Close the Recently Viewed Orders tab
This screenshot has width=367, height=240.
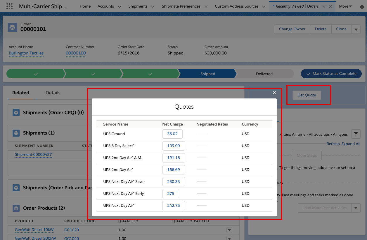point(331,6)
